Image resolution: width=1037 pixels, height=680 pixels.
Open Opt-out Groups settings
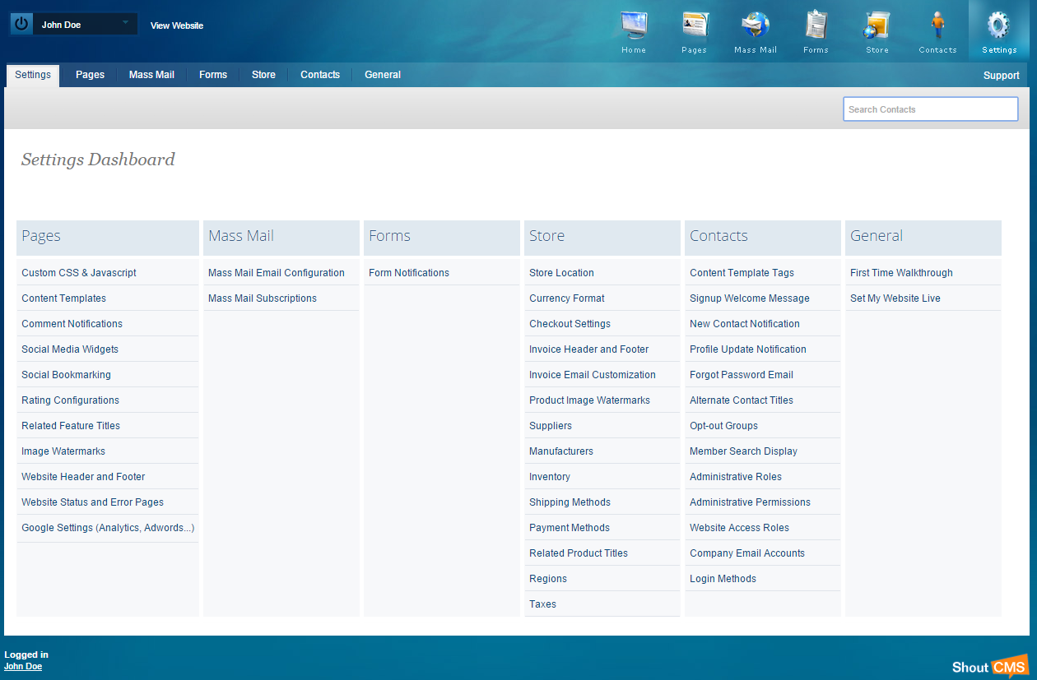[x=724, y=426]
